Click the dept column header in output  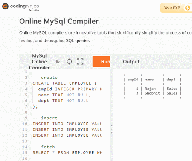(x=171, y=80)
